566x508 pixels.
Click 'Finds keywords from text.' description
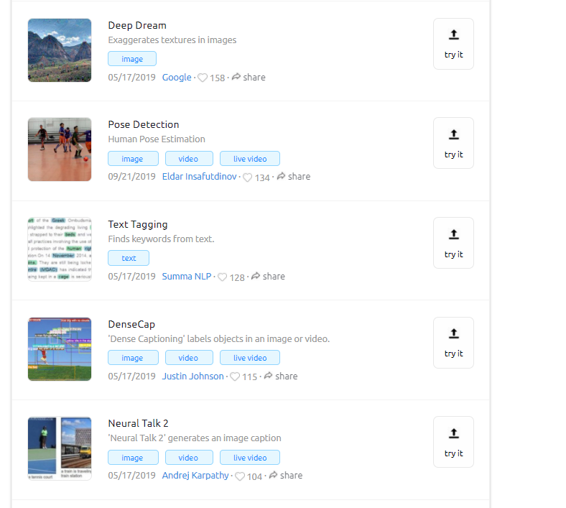click(162, 239)
